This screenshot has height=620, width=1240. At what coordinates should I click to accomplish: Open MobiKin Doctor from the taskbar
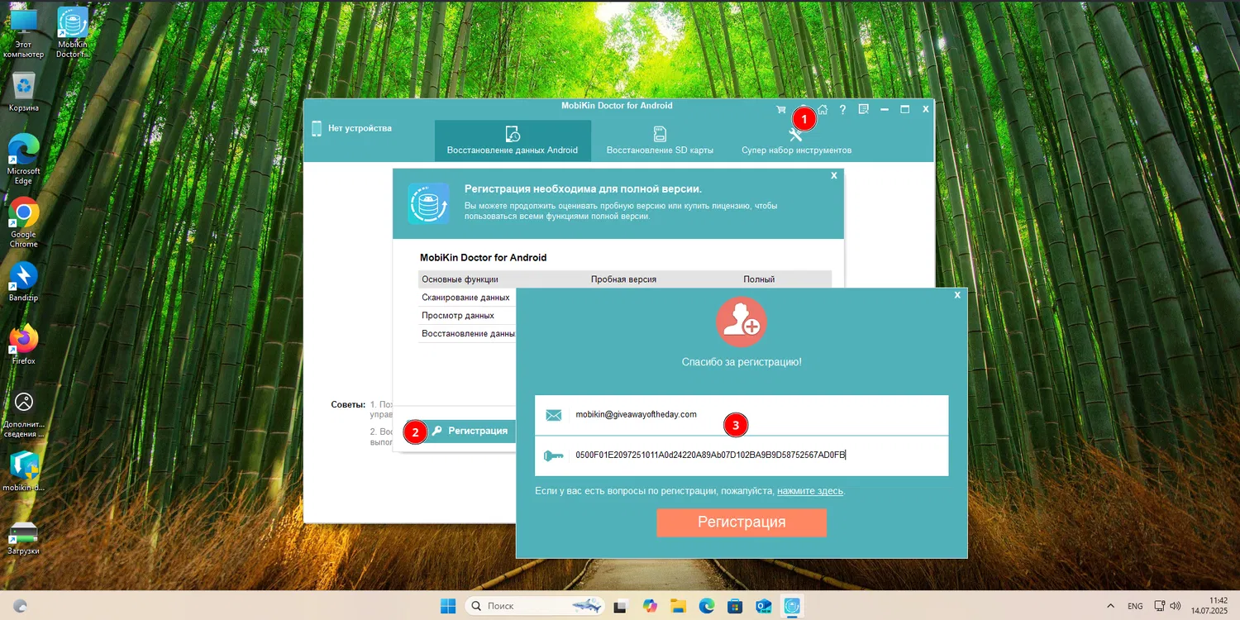[792, 606]
